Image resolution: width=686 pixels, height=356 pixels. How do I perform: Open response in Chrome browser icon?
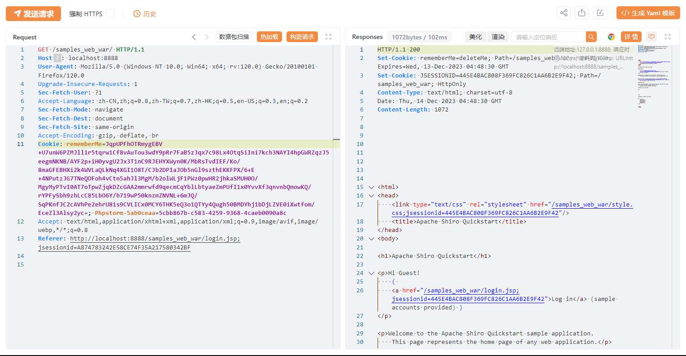click(611, 37)
